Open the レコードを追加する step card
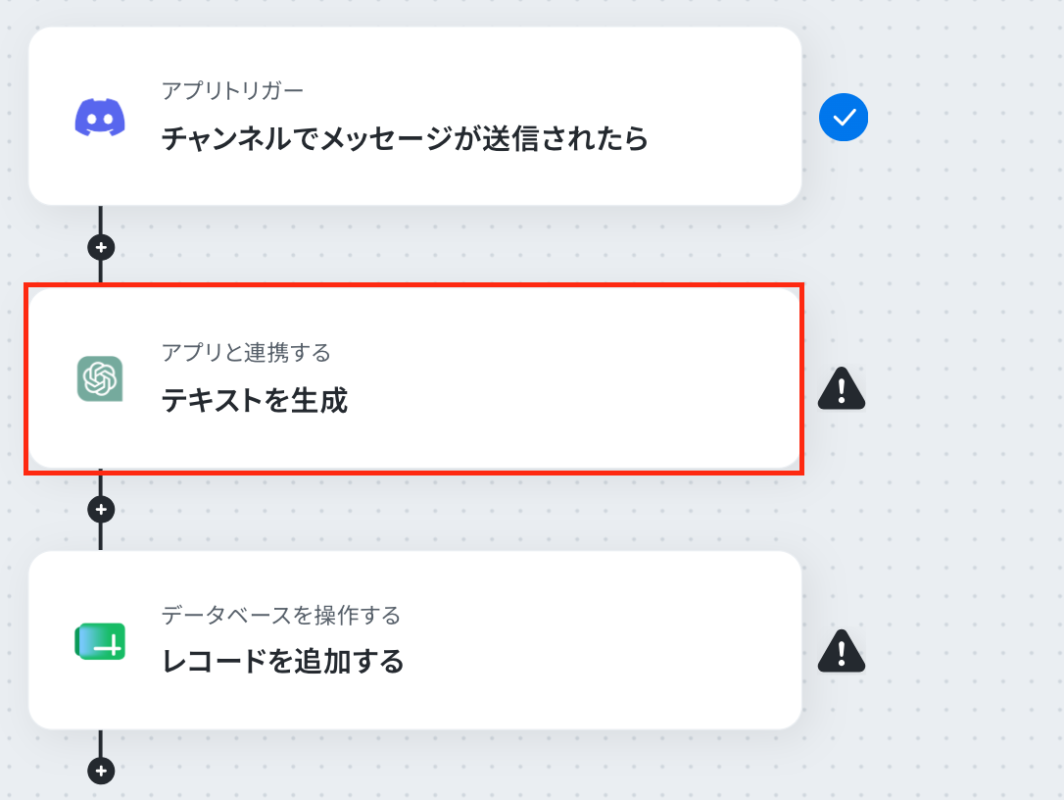 (x=415, y=640)
